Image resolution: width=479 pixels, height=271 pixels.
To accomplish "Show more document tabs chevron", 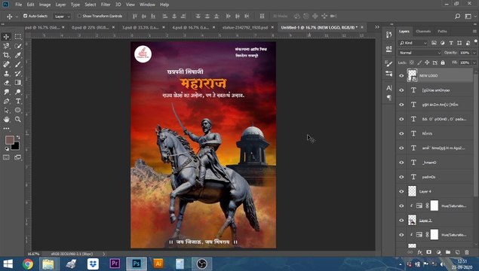I will click(377, 27).
